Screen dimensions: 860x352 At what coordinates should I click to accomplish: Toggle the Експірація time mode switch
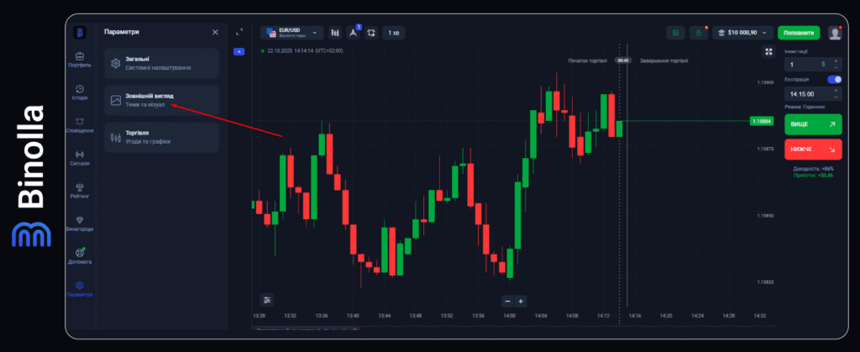[834, 79]
